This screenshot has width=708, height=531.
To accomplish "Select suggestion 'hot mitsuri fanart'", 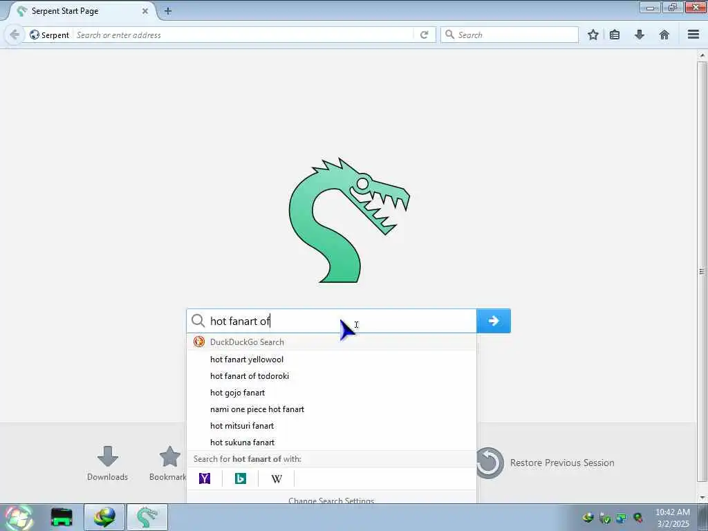I will click(x=331, y=426).
